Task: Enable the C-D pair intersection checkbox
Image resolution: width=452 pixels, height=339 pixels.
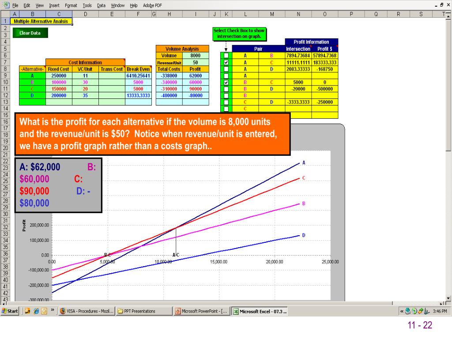Action: pos(226,102)
